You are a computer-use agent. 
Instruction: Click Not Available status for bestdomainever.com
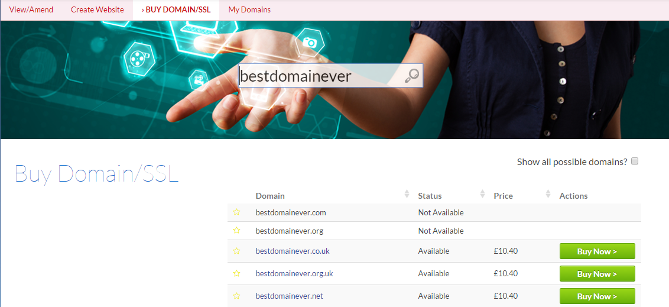(441, 212)
